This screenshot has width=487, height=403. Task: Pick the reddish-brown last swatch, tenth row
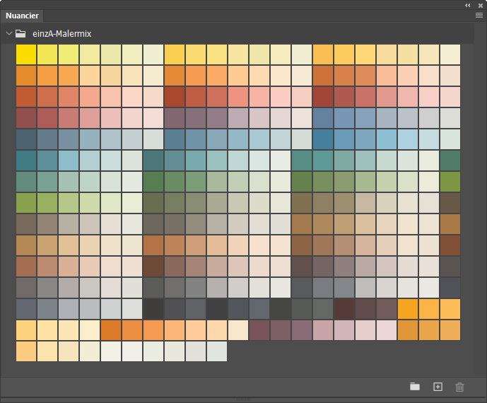[450, 245]
